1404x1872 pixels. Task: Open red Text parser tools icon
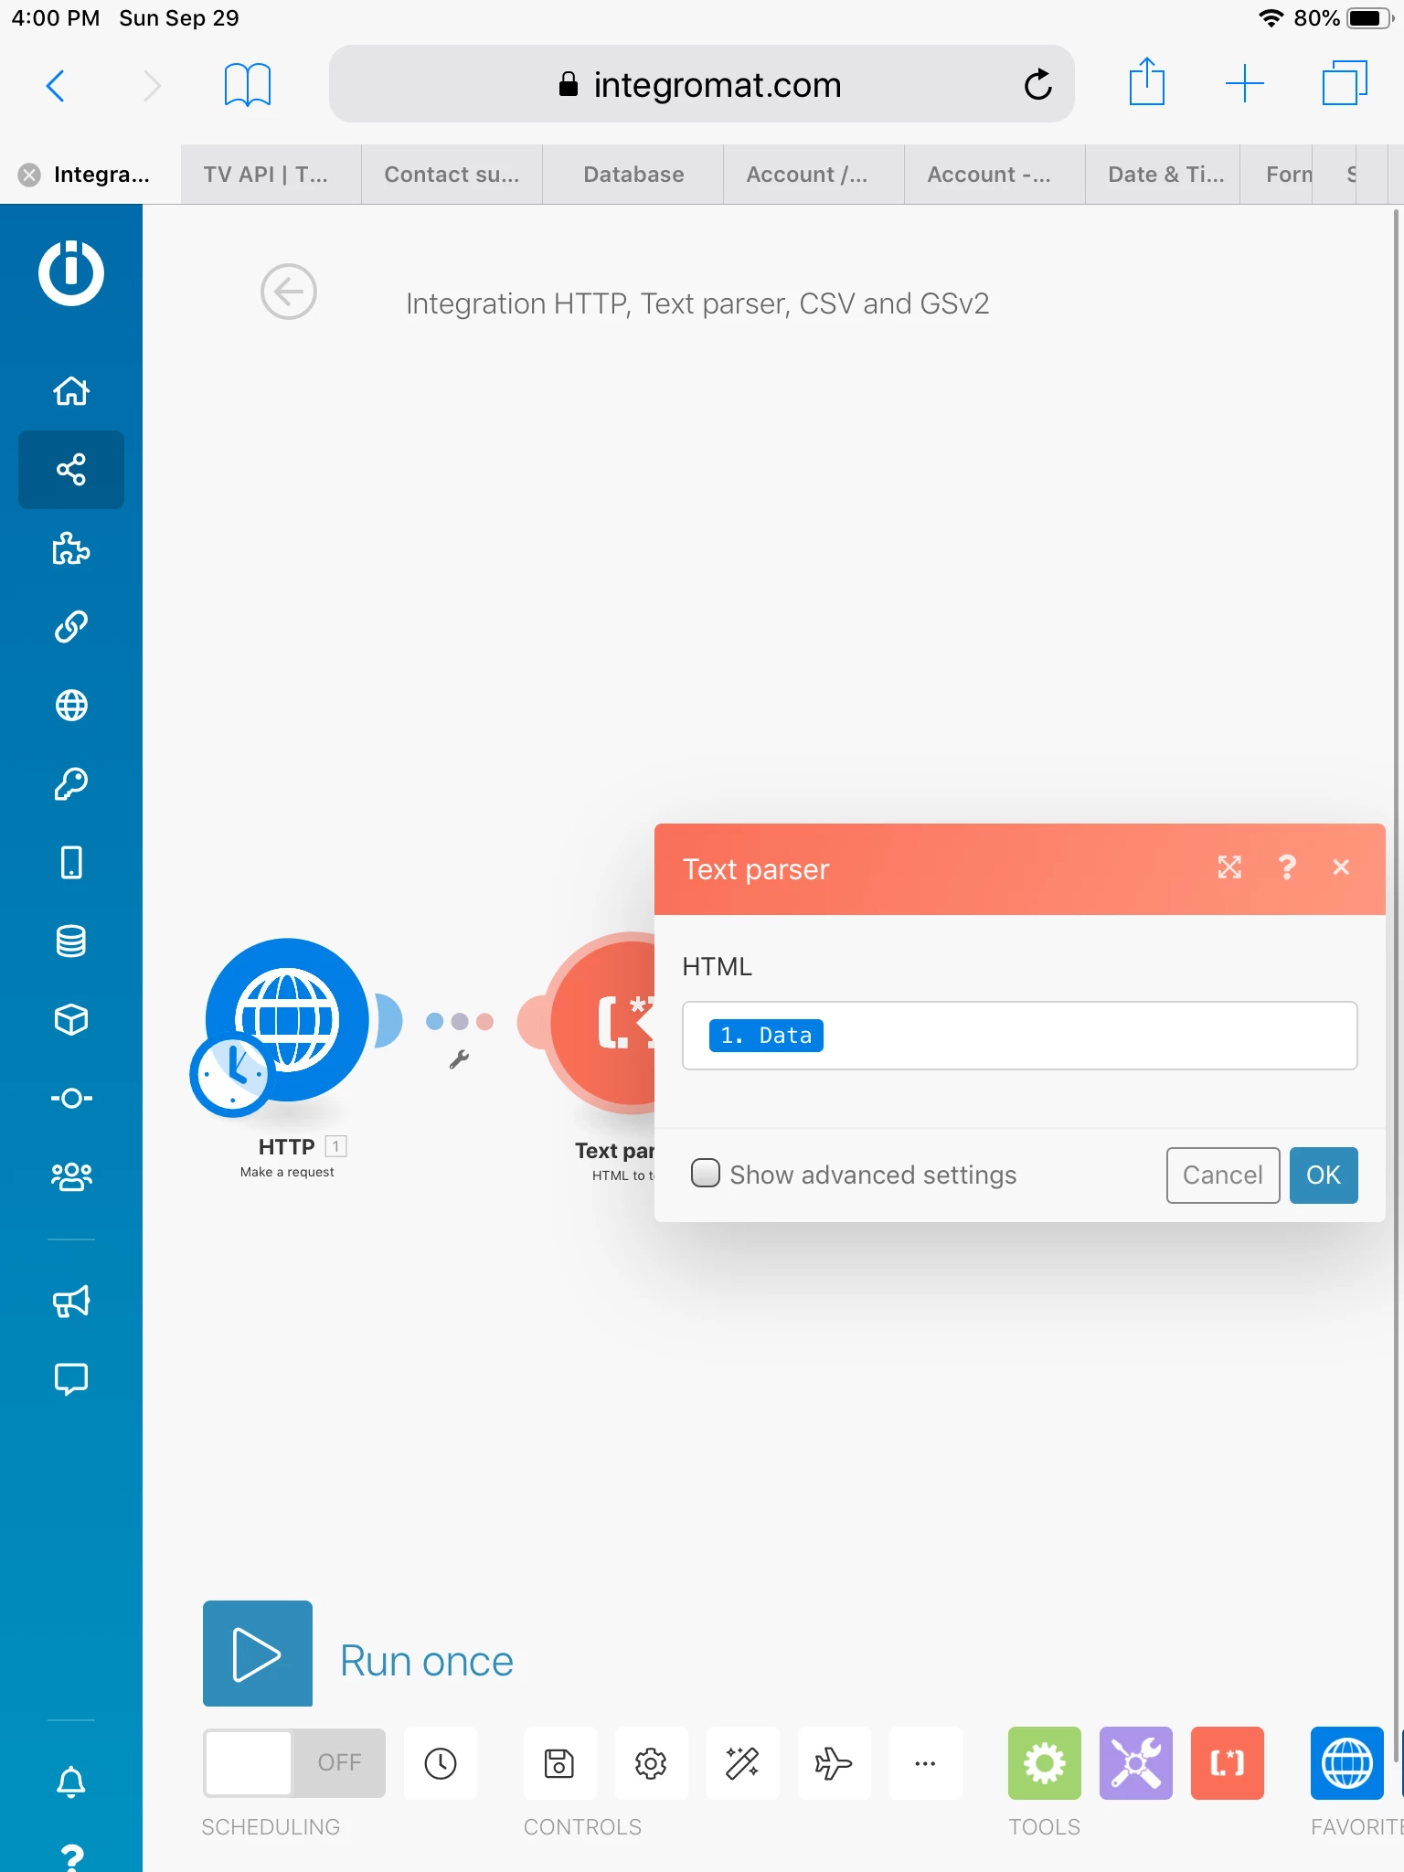(x=1227, y=1763)
